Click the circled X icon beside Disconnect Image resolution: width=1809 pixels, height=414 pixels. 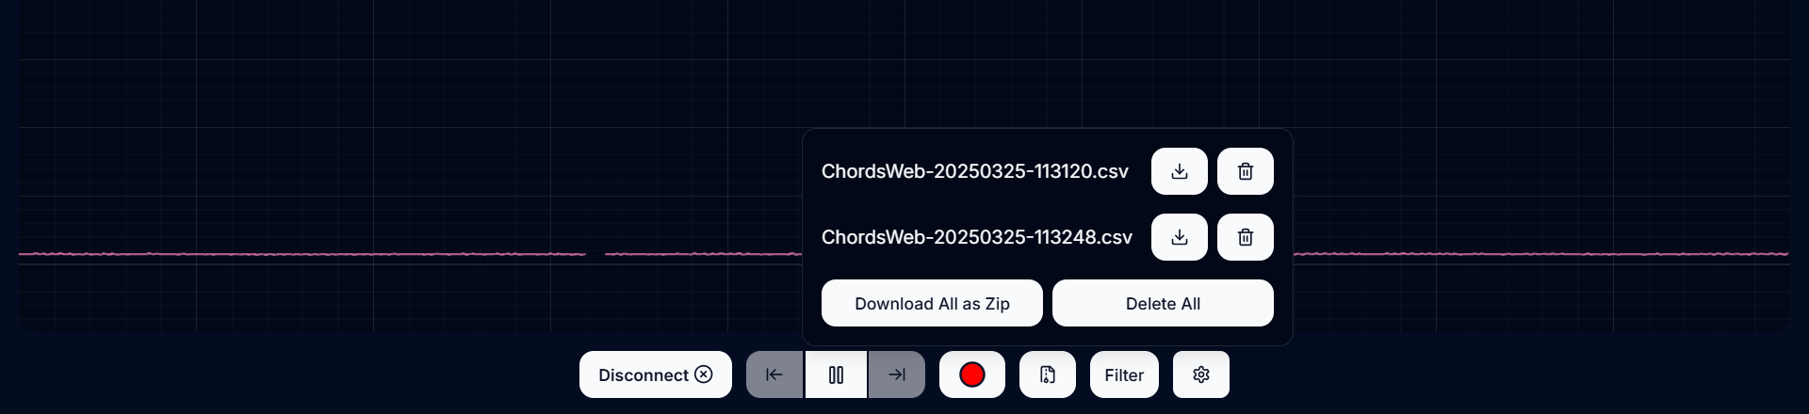click(x=704, y=374)
